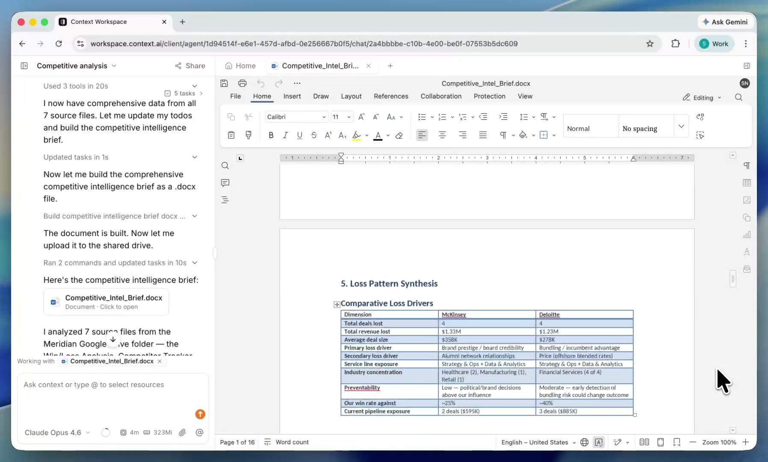This screenshot has width=768, height=462.
Task: Open paragraph settings in the right sidebar
Action: pyautogui.click(x=747, y=166)
